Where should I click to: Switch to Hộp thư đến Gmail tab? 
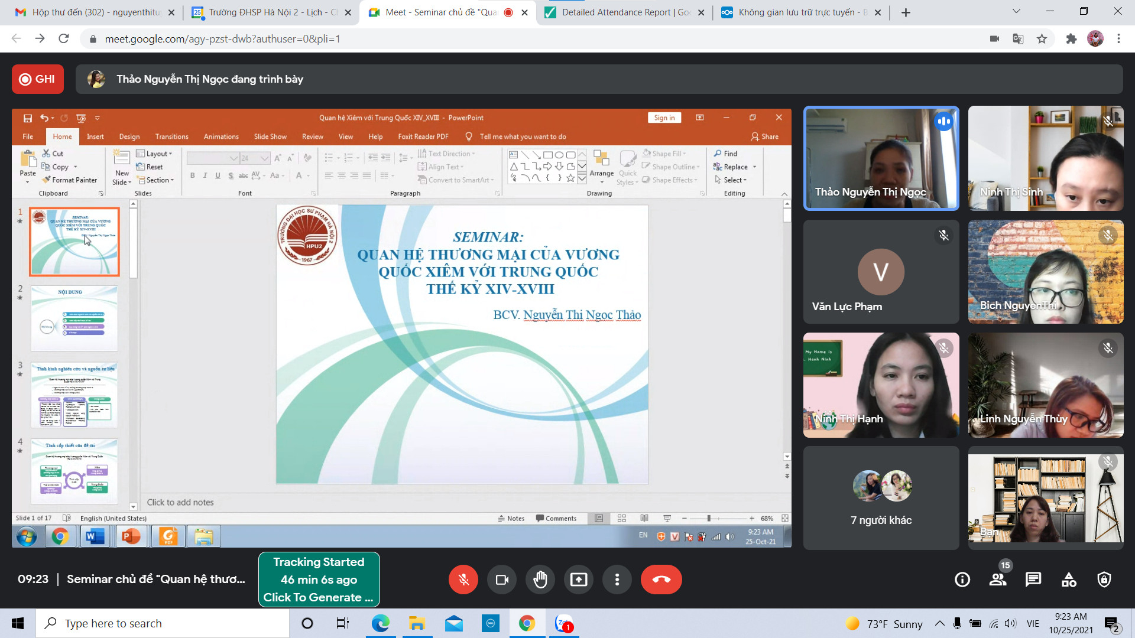tap(95, 12)
